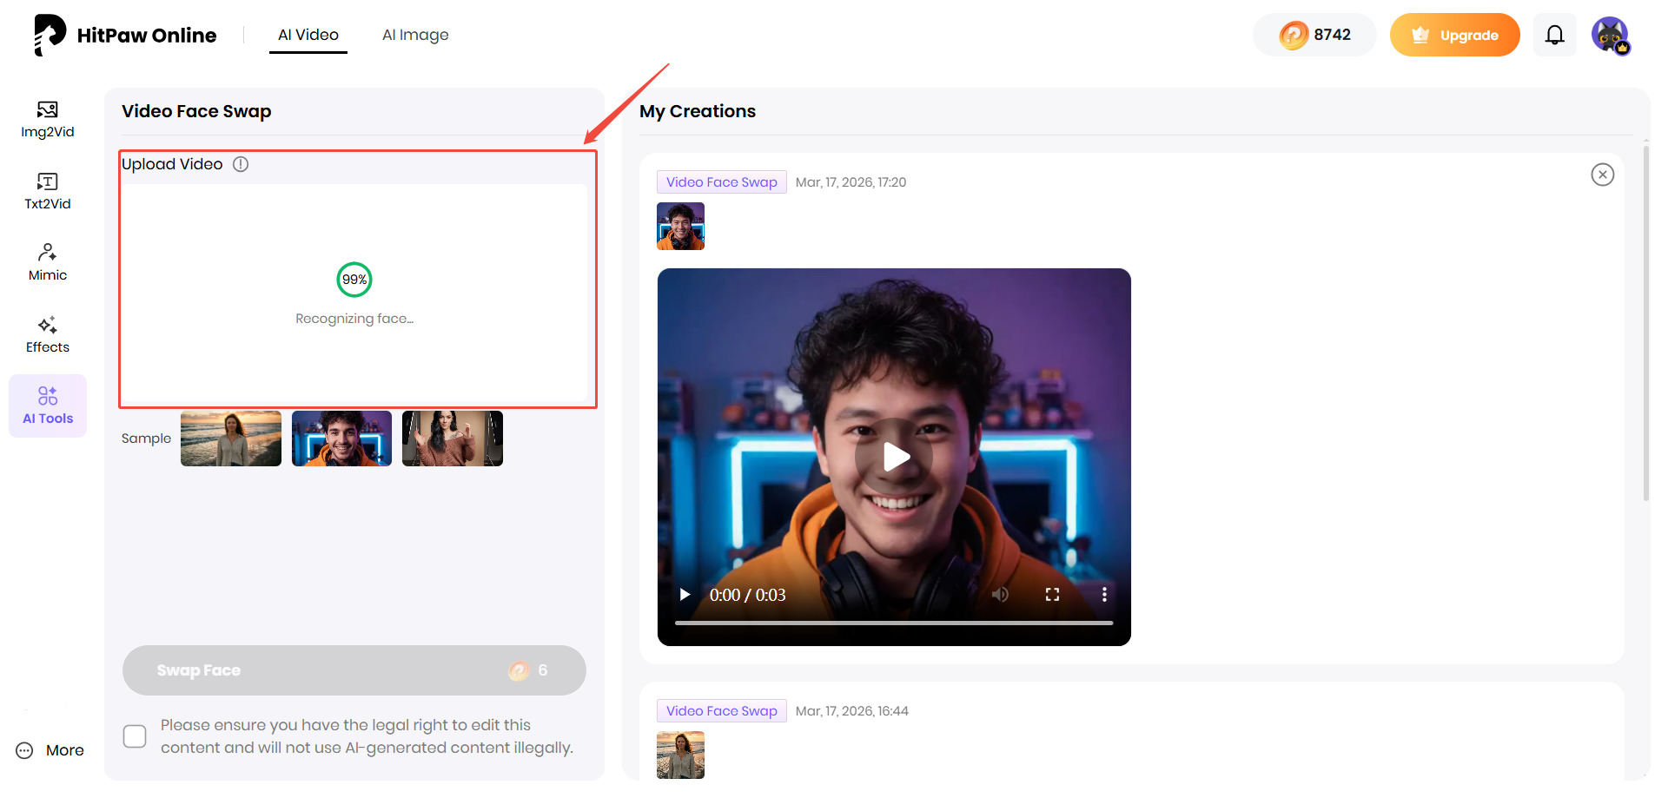Screen dimensions: 1668x798
Task: Select the AI Video tab
Action: click(308, 35)
